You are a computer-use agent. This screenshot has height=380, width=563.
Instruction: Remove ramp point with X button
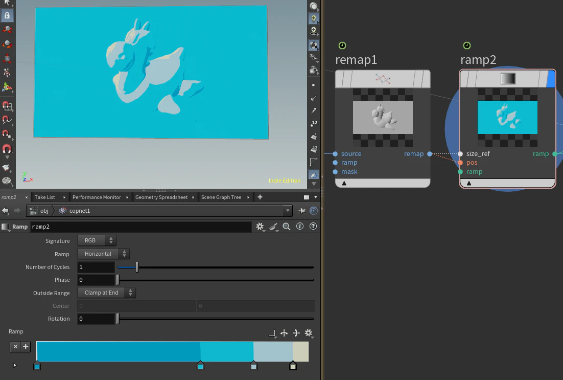[15, 347]
